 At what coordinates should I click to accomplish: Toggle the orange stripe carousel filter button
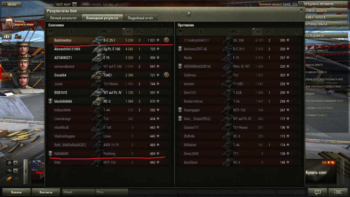pos(9,179)
